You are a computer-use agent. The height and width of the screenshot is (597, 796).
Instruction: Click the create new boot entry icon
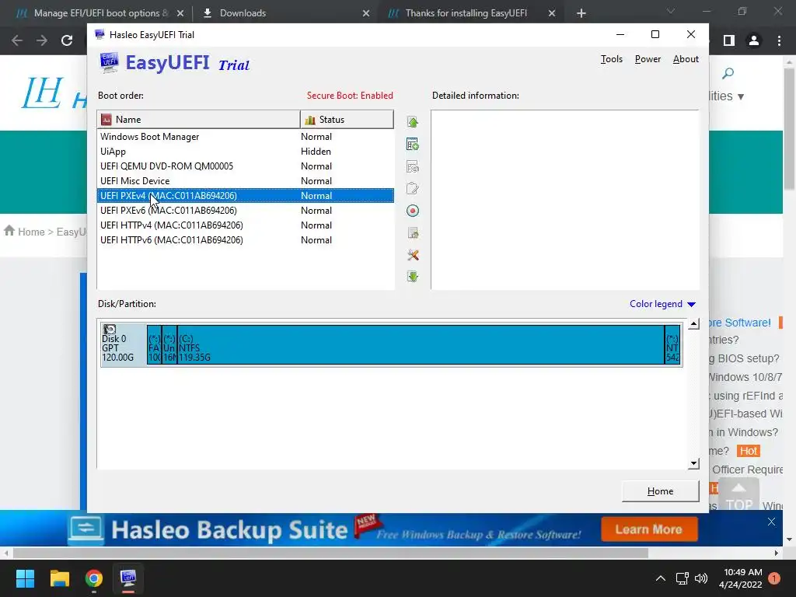coord(412,144)
